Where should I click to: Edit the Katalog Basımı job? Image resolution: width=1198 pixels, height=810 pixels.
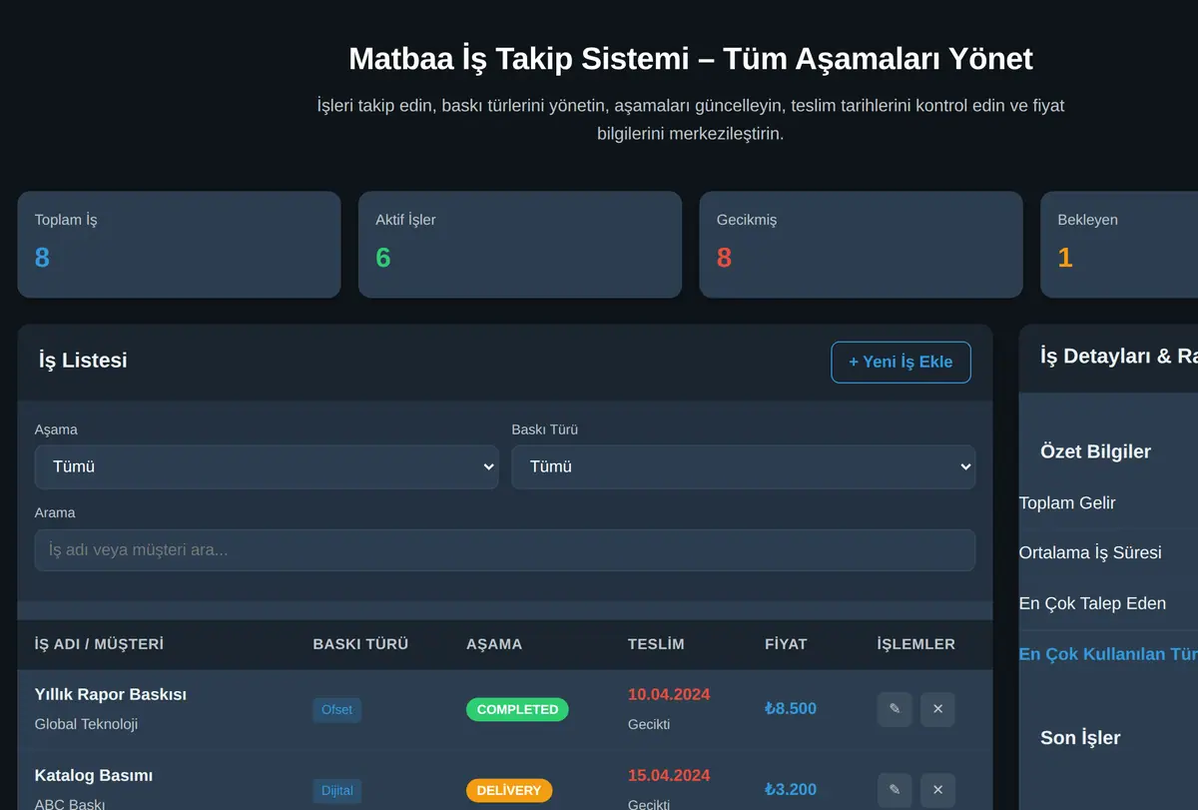coord(895,790)
